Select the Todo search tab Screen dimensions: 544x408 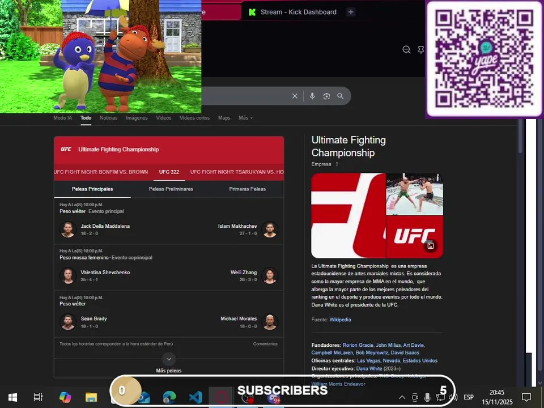click(86, 118)
